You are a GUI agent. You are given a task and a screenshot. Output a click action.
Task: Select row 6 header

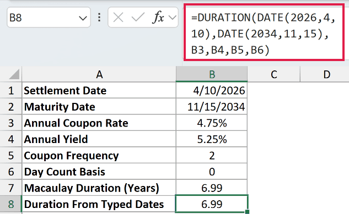click(10, 172)
